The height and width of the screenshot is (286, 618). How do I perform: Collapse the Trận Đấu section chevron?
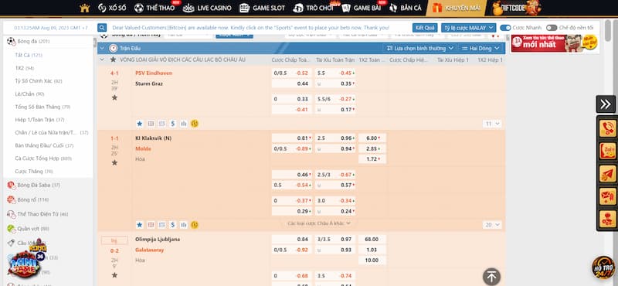pyautogui.click(x=102, y=48)
